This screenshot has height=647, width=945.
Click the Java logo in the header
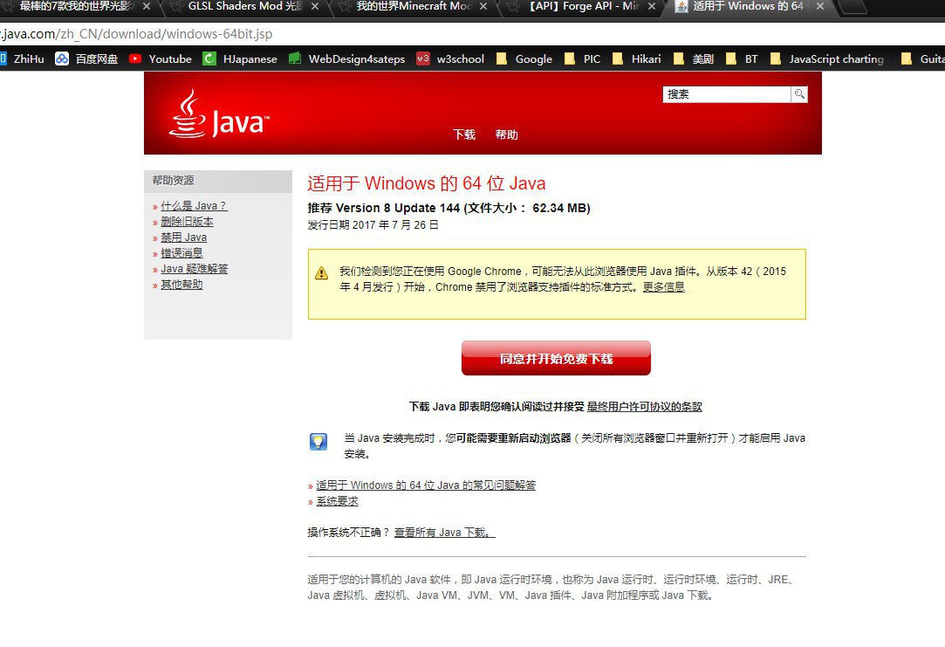(x=218, y=116)
